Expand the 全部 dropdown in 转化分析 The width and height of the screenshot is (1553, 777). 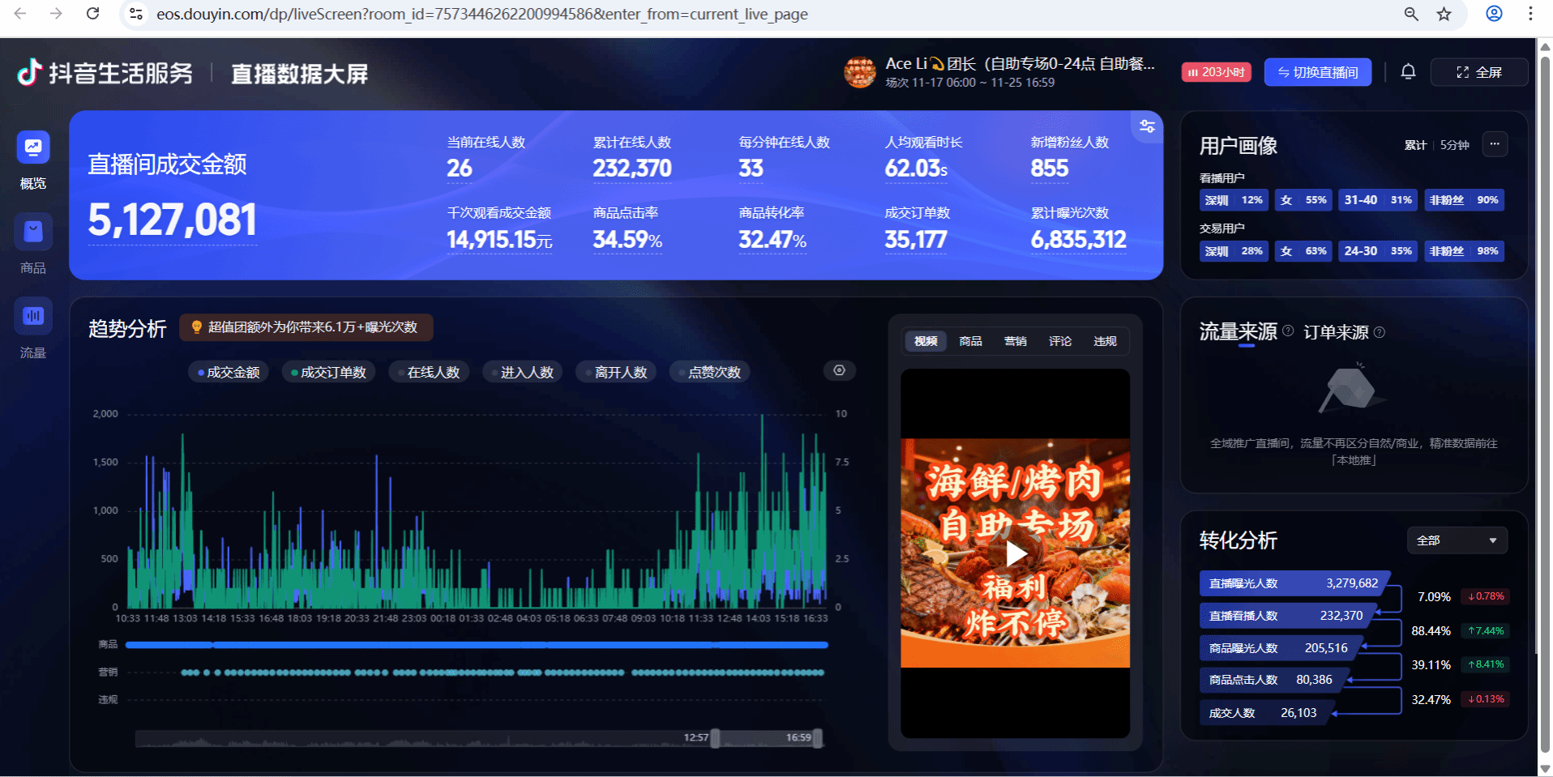coord(1457,540)
